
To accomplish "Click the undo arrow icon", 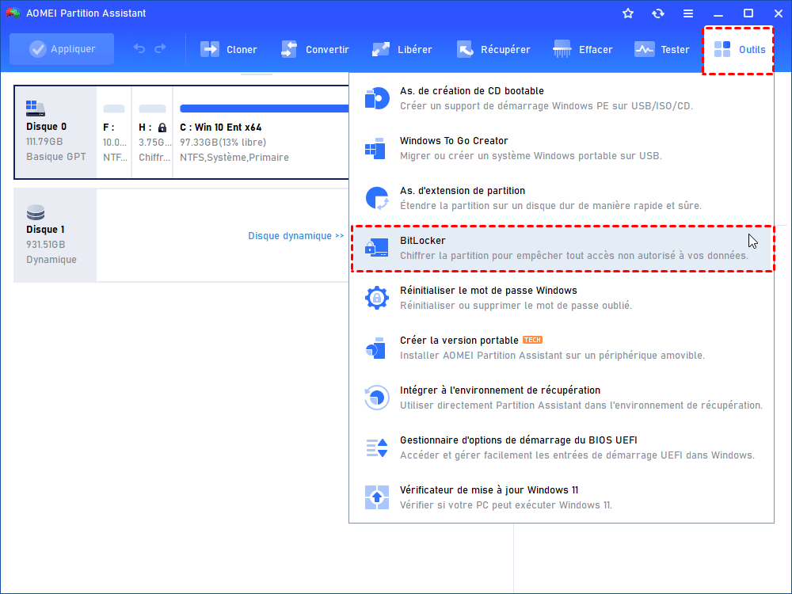I will 139,49.
